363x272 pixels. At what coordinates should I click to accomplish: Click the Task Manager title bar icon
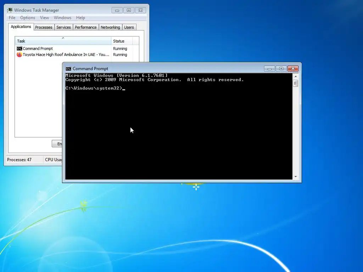[10, 10]
